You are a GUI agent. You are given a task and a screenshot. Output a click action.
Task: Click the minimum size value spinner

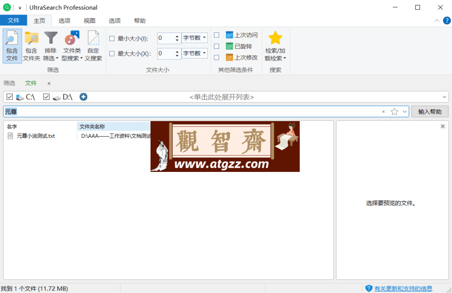[177, 38]
